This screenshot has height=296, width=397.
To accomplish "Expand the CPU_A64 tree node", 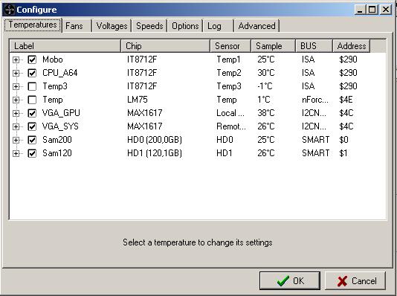I will click(x=16, y=73).
